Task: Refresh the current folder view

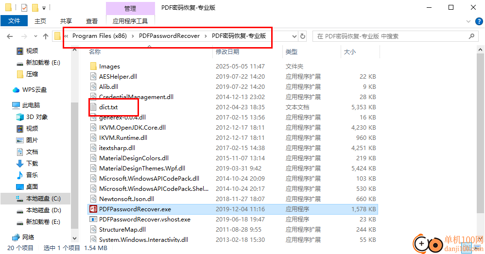Action: tap(303, 36)
